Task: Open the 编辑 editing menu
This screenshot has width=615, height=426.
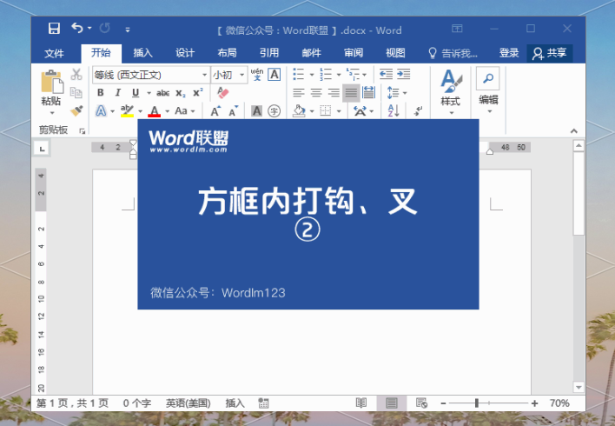Action: coord(488,91)
